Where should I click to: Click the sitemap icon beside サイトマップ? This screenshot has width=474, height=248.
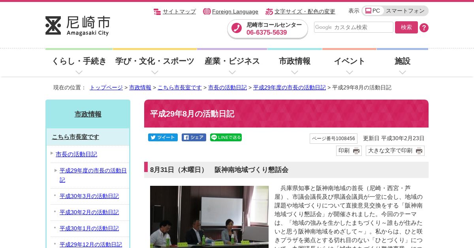pos(157,12)
